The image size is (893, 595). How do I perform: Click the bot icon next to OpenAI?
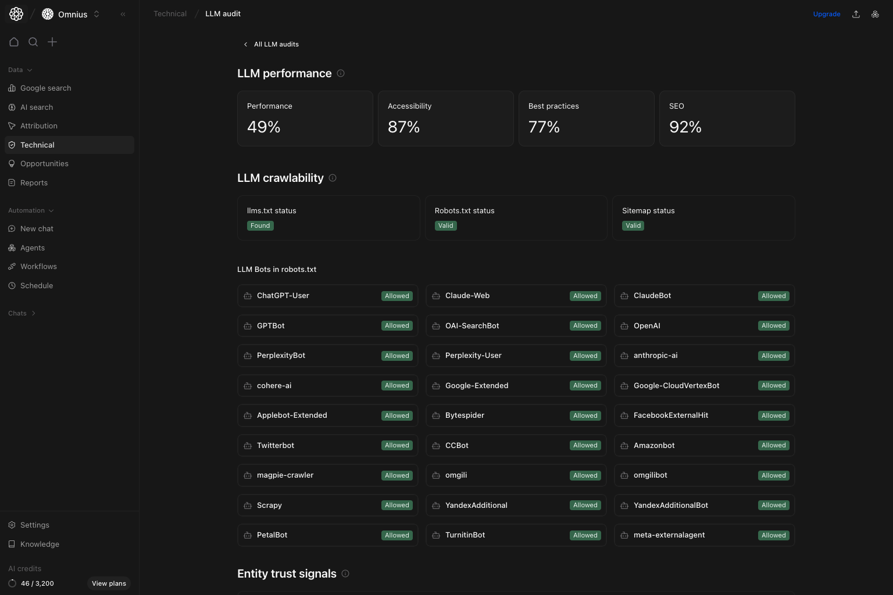624,326
